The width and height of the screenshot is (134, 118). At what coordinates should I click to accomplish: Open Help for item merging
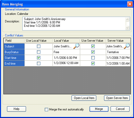(16, 109)
